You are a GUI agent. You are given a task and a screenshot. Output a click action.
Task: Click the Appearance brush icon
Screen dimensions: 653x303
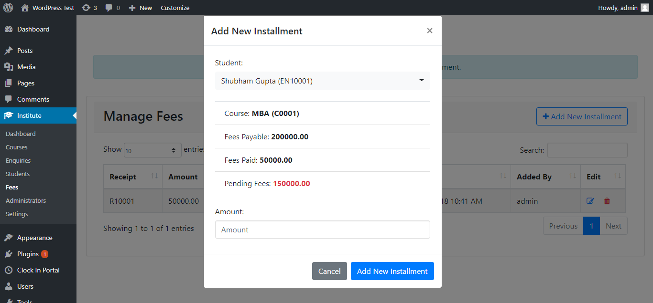tap(9, 238)
